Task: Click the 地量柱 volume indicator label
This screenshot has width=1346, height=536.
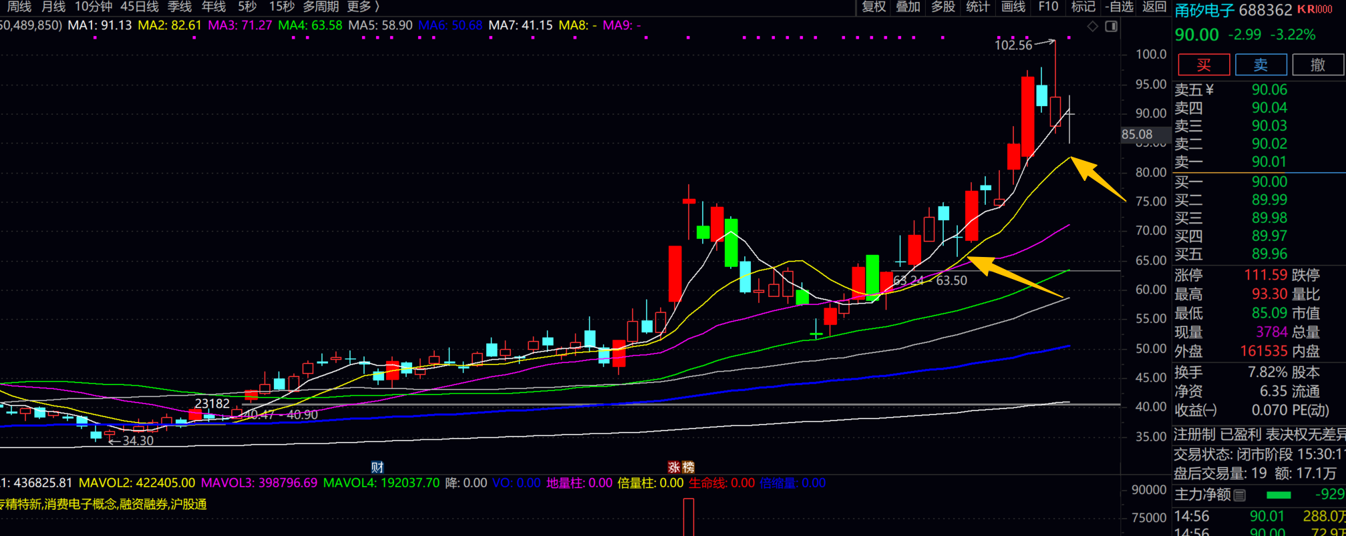Action: tap(579, 483)
